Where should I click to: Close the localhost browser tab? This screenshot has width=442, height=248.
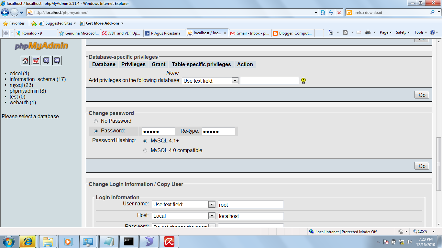click(x=225, y=33)
